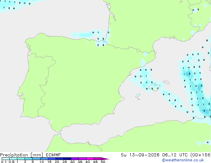Click the 1 mm value in the Bay of Biscay
211x163 pixels.
(x=98, y=32)
